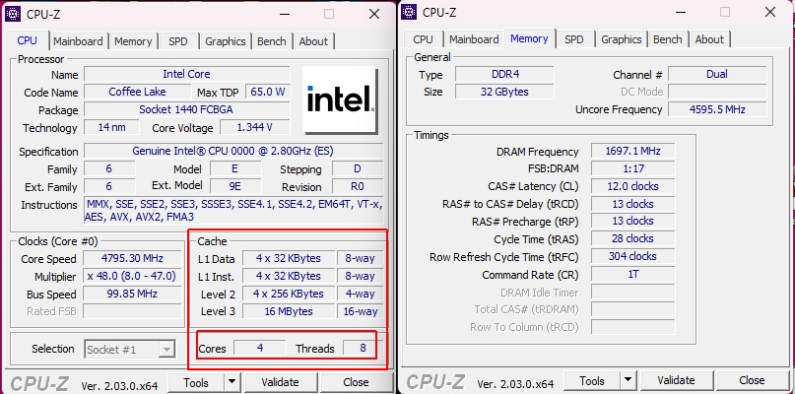The height and width of the screenshot is (394, 795).
Task: Open the Socket #1 selection dropdown
Action: pyautogui.click(x=130, y=350)
